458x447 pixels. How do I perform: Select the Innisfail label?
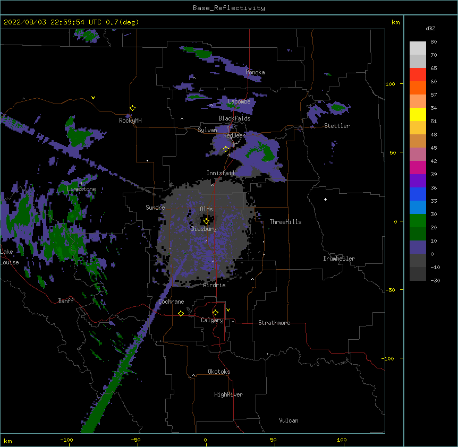(x=220, y=173)
